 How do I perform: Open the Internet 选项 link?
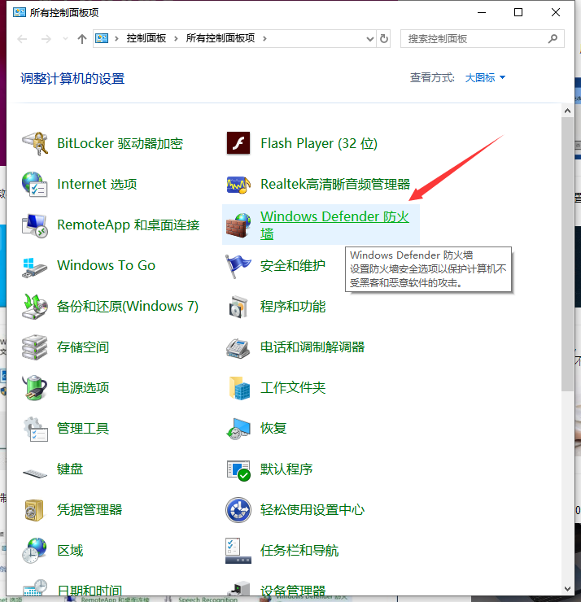(x=97, y=185)
